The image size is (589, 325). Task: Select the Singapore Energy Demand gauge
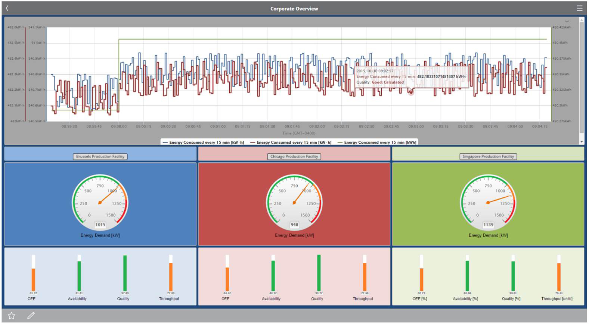click(x=488, y=203)
